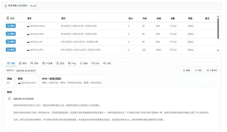Click the data time 2026-06-19 15:48:57
This screenshot has height=132, width=227.
point(26,71)
